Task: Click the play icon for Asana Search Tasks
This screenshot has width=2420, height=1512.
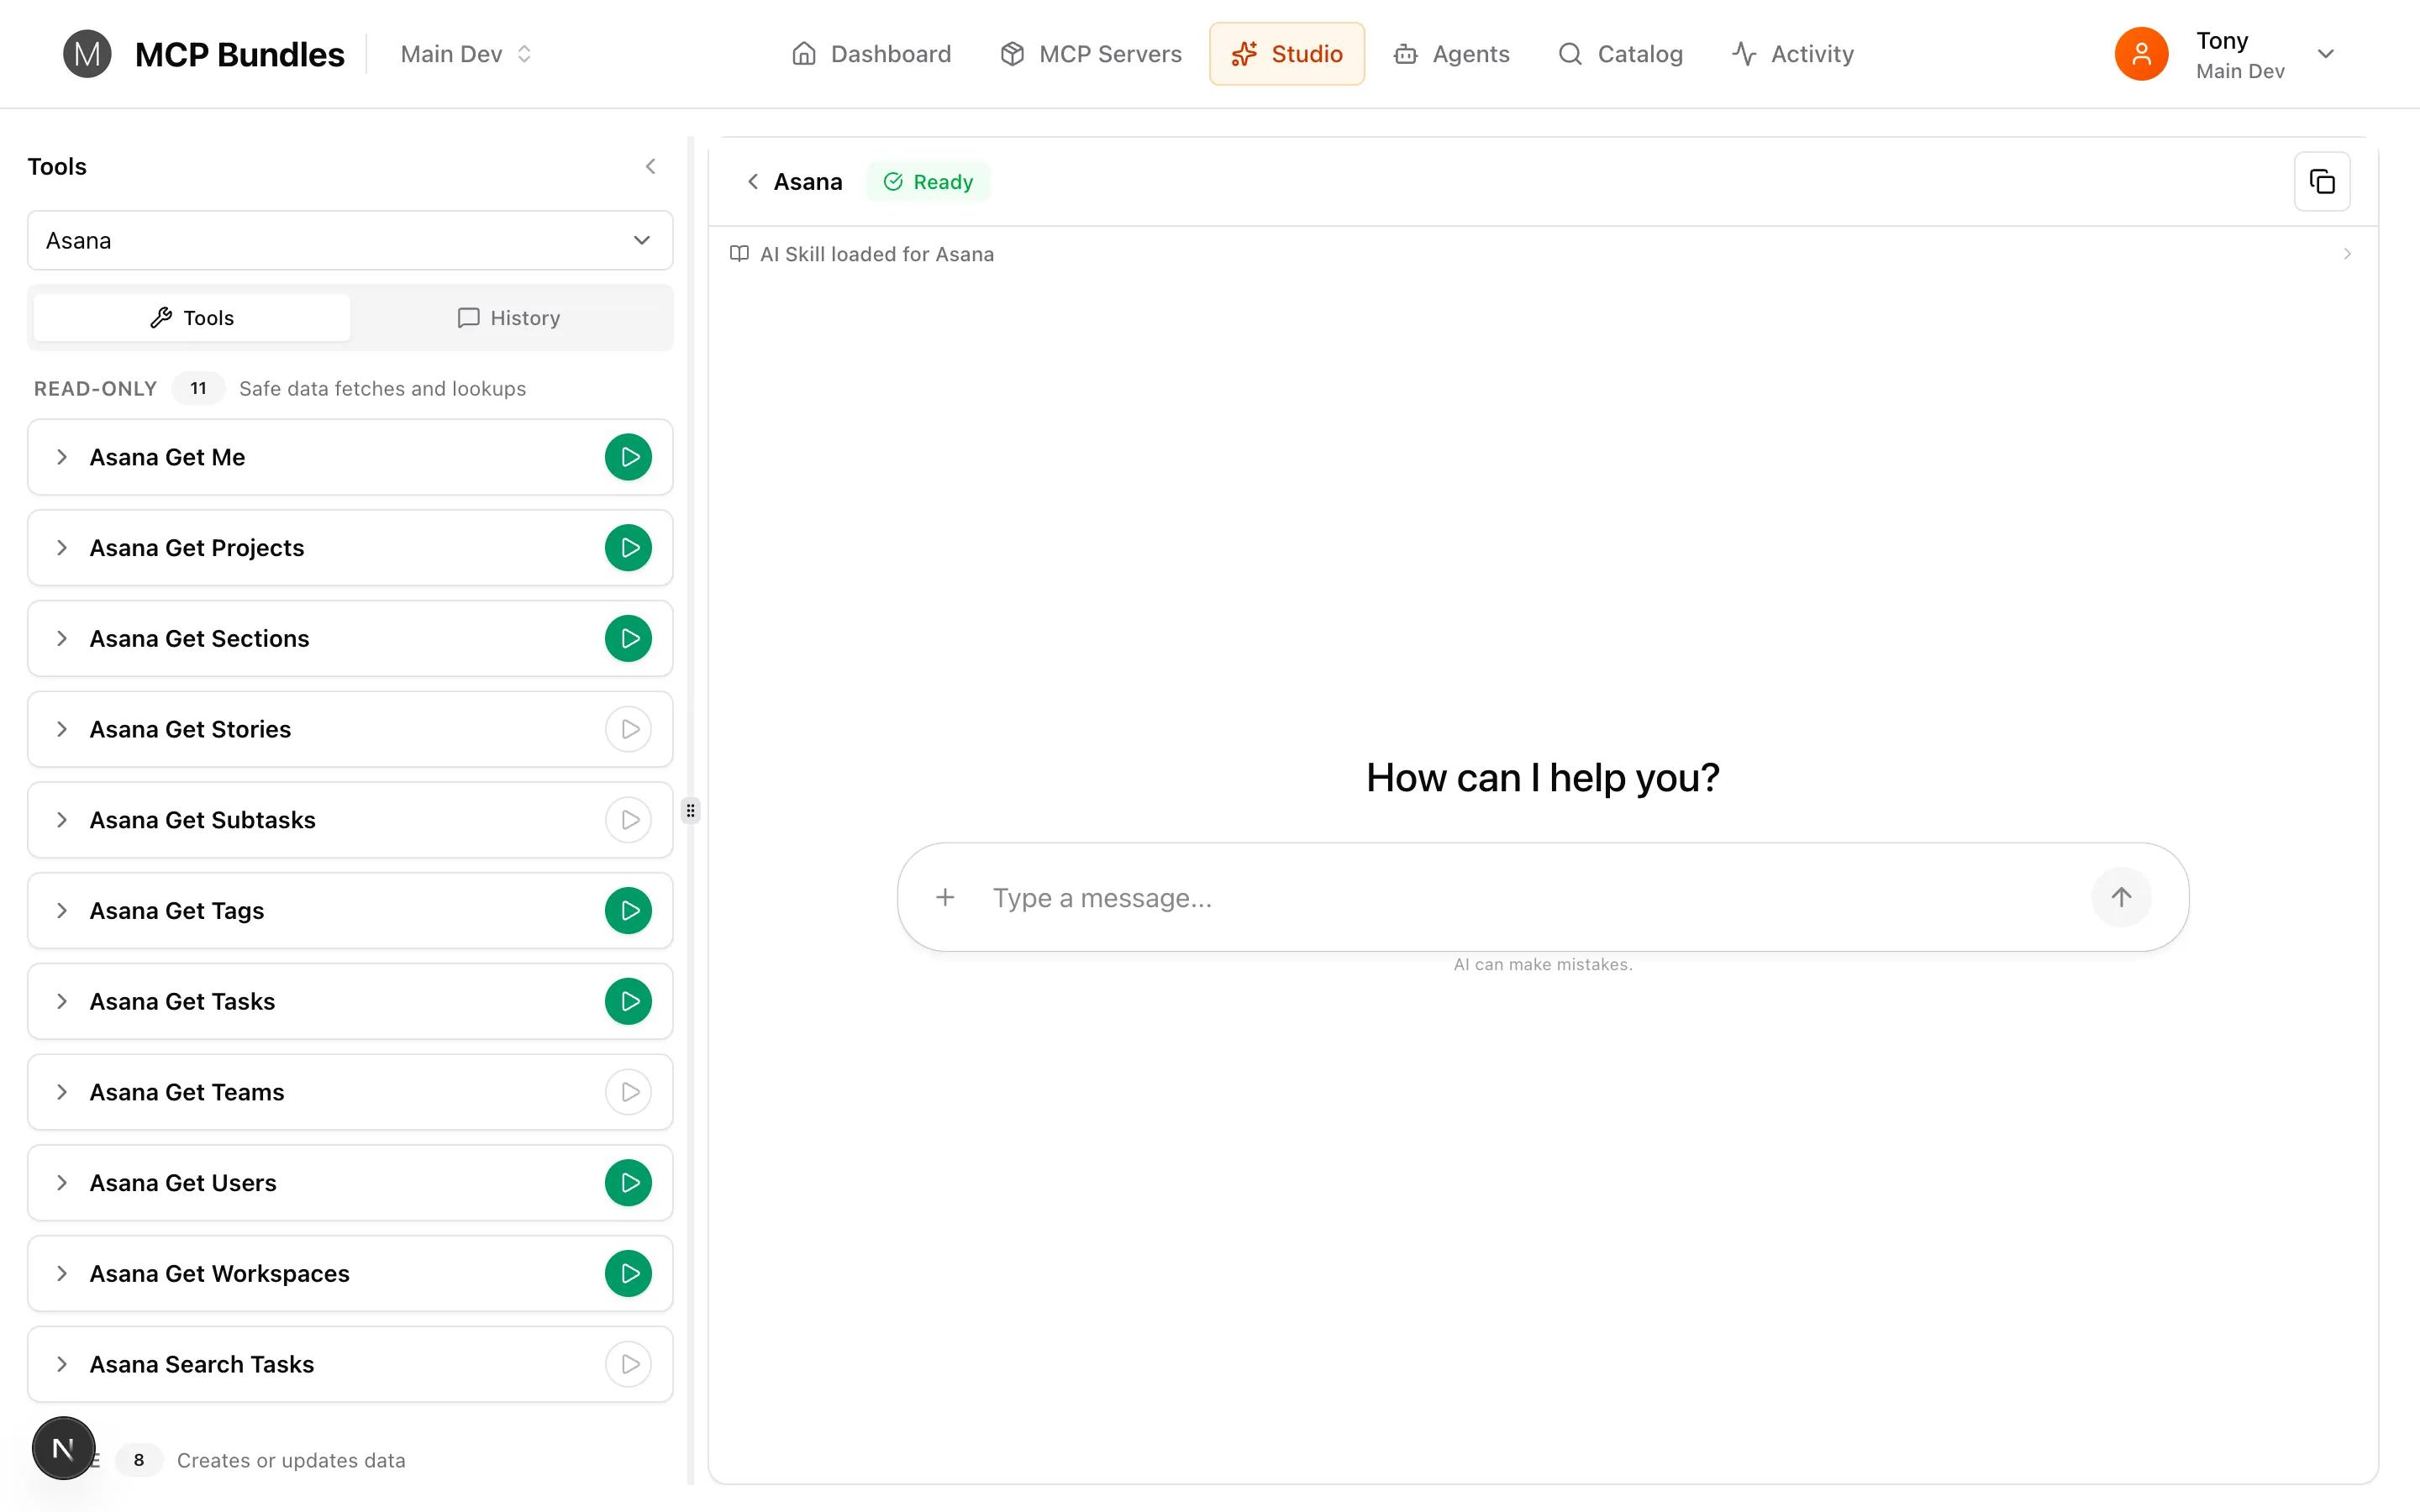Action: pyautogui.click(x=628, y=1364)
